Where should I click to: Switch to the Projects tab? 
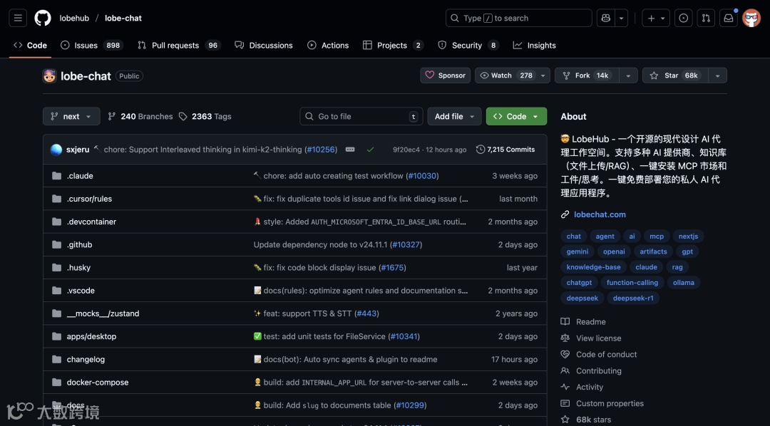(393, 45)
